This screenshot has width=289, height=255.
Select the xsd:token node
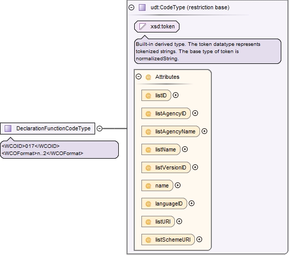point(157,26)
